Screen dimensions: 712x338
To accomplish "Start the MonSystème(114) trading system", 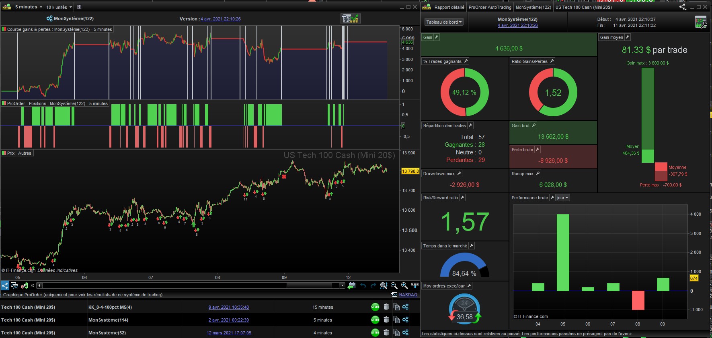I will point(375,320).
